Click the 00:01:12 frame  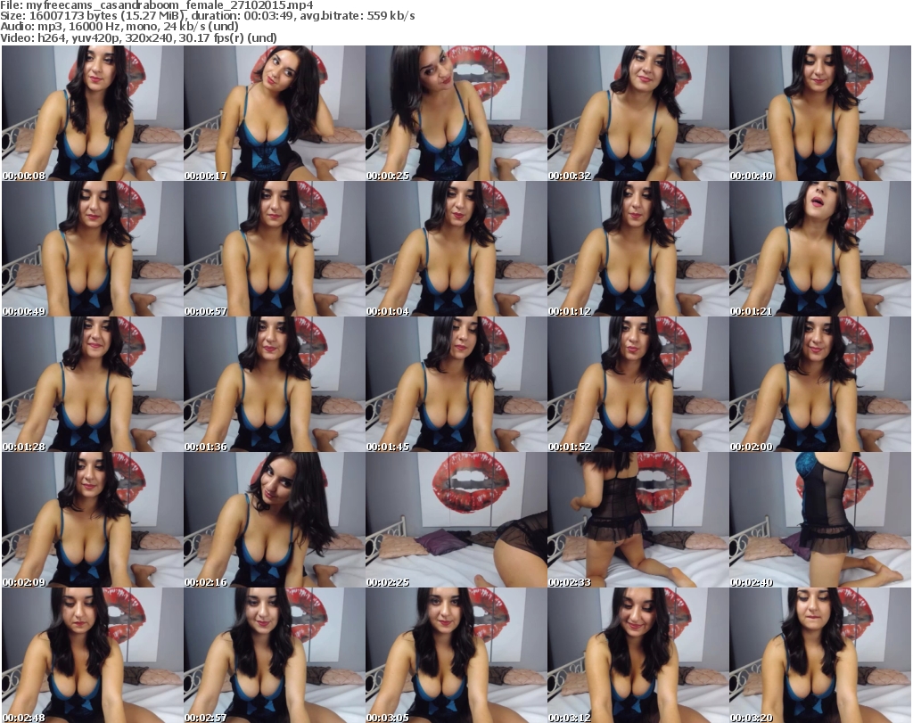click(x=637, y=249)
